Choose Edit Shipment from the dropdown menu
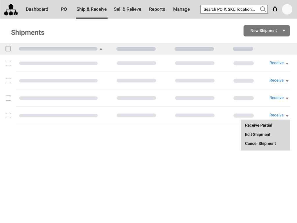This screenshot has width=297, height=223. point(258,134)
